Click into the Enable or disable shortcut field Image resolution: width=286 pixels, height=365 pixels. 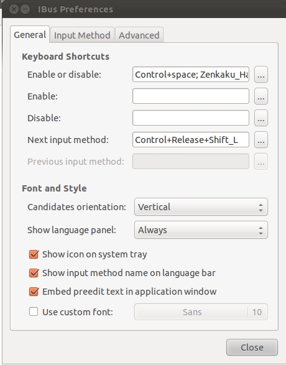point(191,75)
